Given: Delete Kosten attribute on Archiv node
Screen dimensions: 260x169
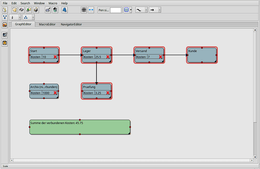Looking at the screenshot, I should click(55, 93).
